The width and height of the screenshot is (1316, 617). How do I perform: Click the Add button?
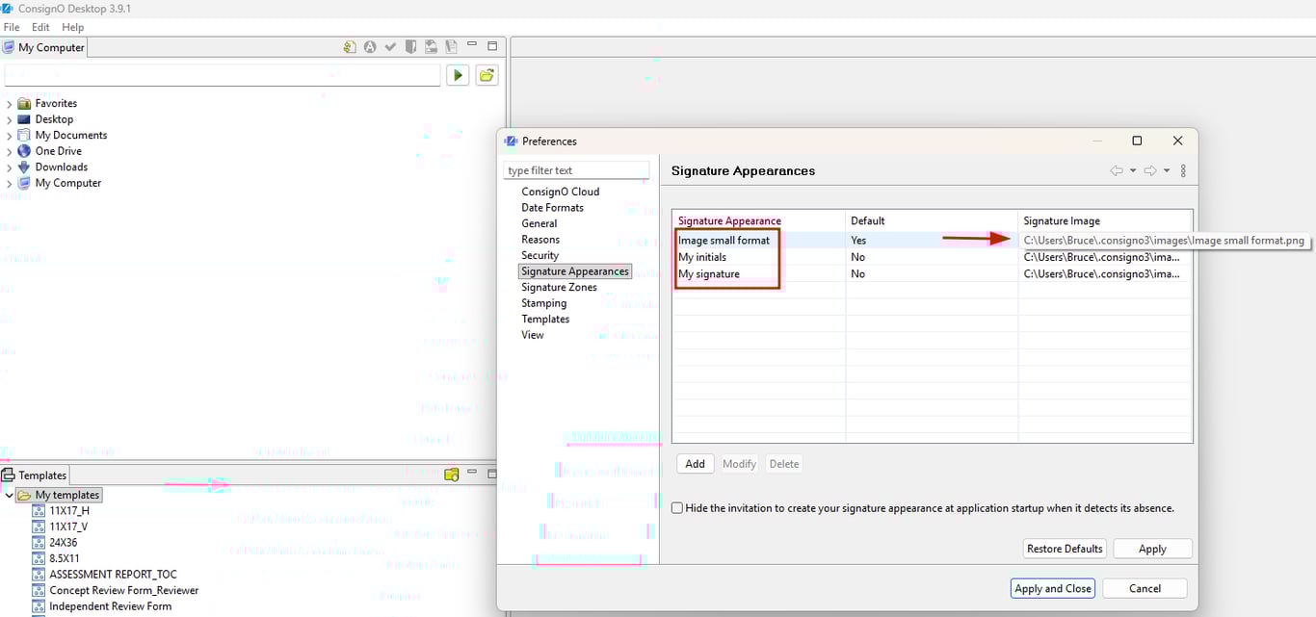pyautogui.click(x=695, y=464)
